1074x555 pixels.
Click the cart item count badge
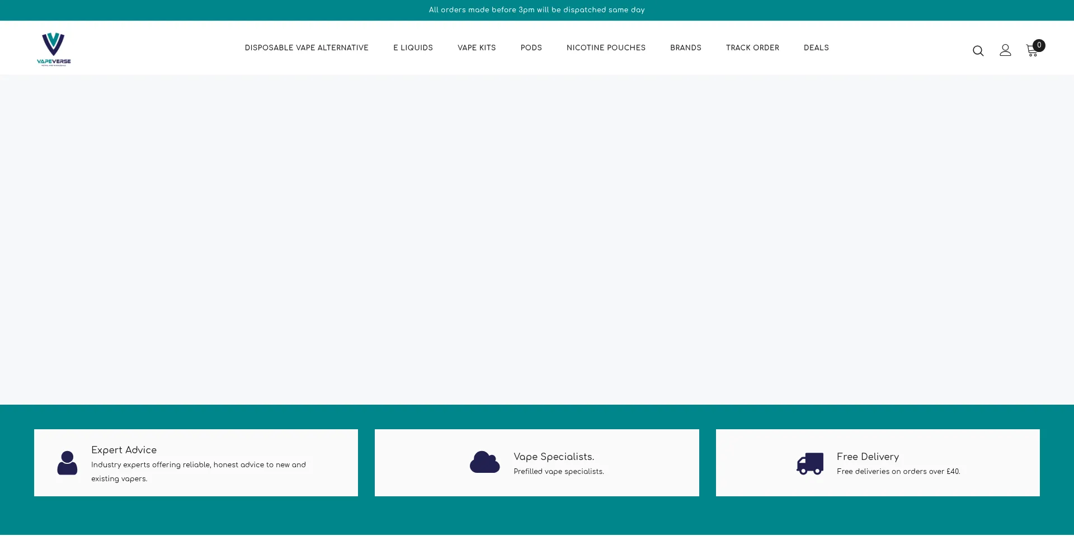(1039, 45)
